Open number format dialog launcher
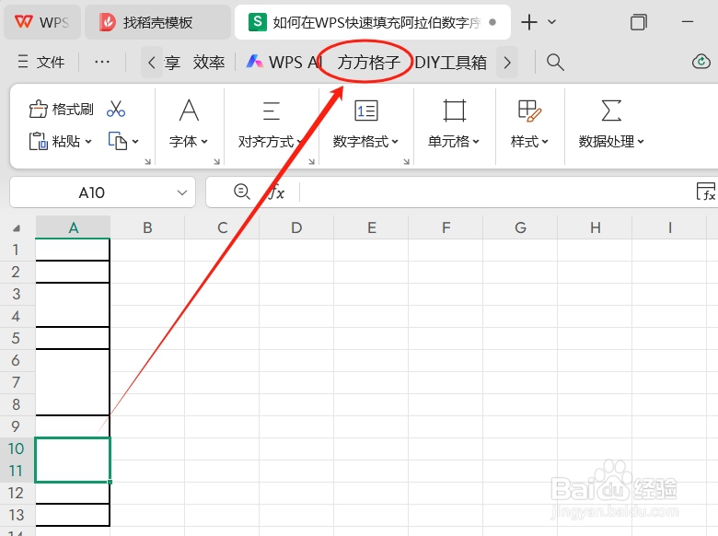This screenshot has width=718, height=536. (x=407, y=161)
